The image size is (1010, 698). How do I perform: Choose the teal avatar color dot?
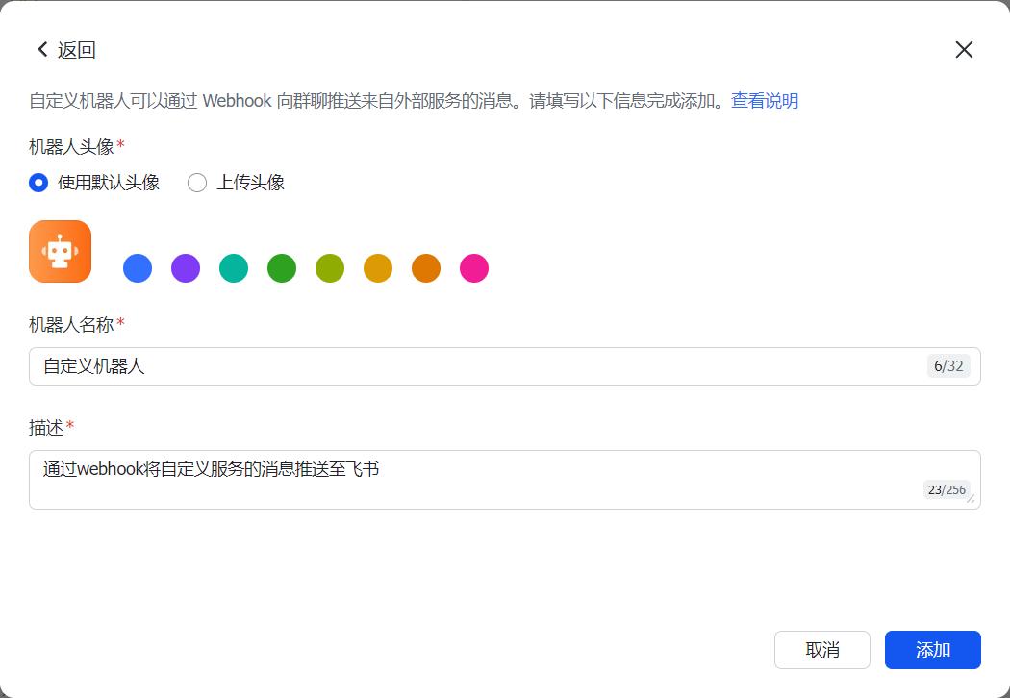pyautogui.click(x=233, y=268)
